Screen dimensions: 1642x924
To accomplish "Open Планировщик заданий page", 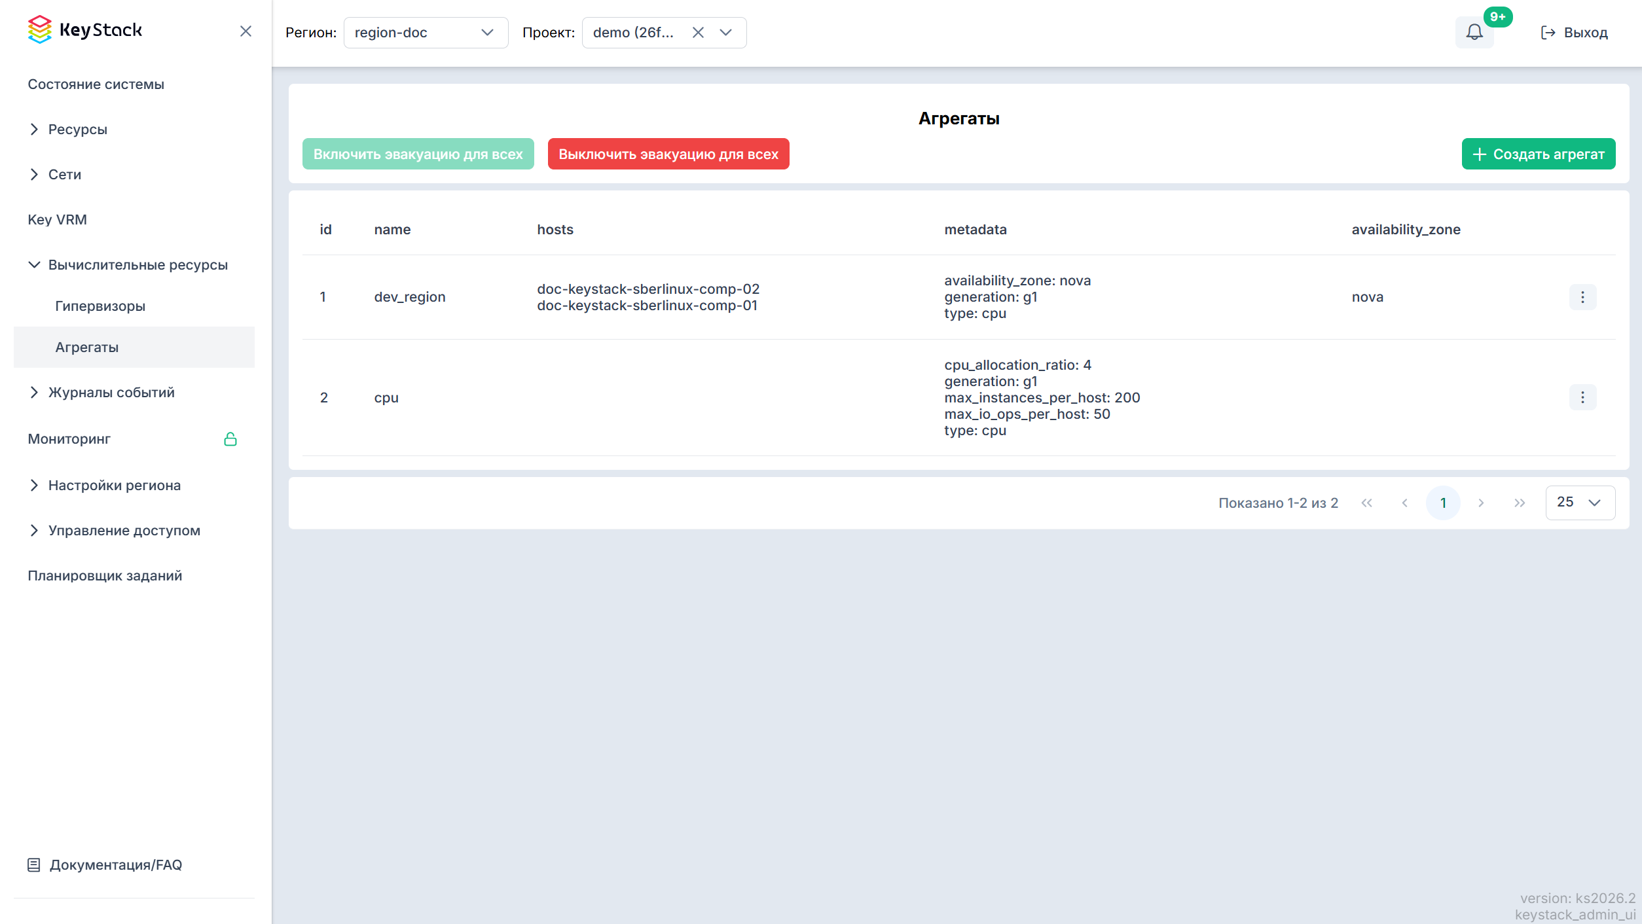I will (x=105, y=576).
